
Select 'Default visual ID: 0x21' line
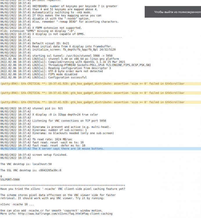coord(35,43)
